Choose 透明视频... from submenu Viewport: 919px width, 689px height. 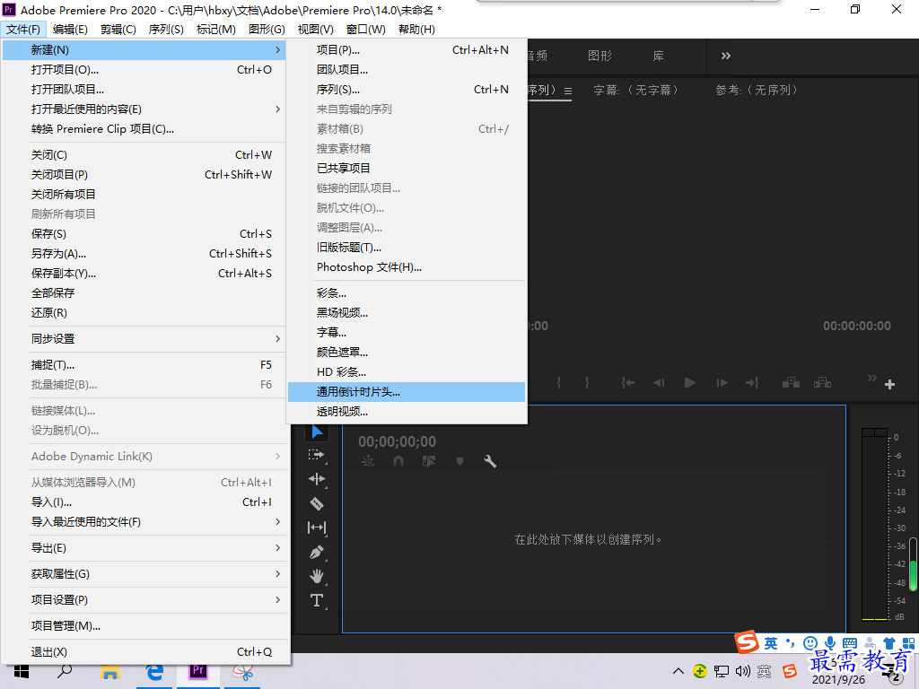tap(407, 412)
